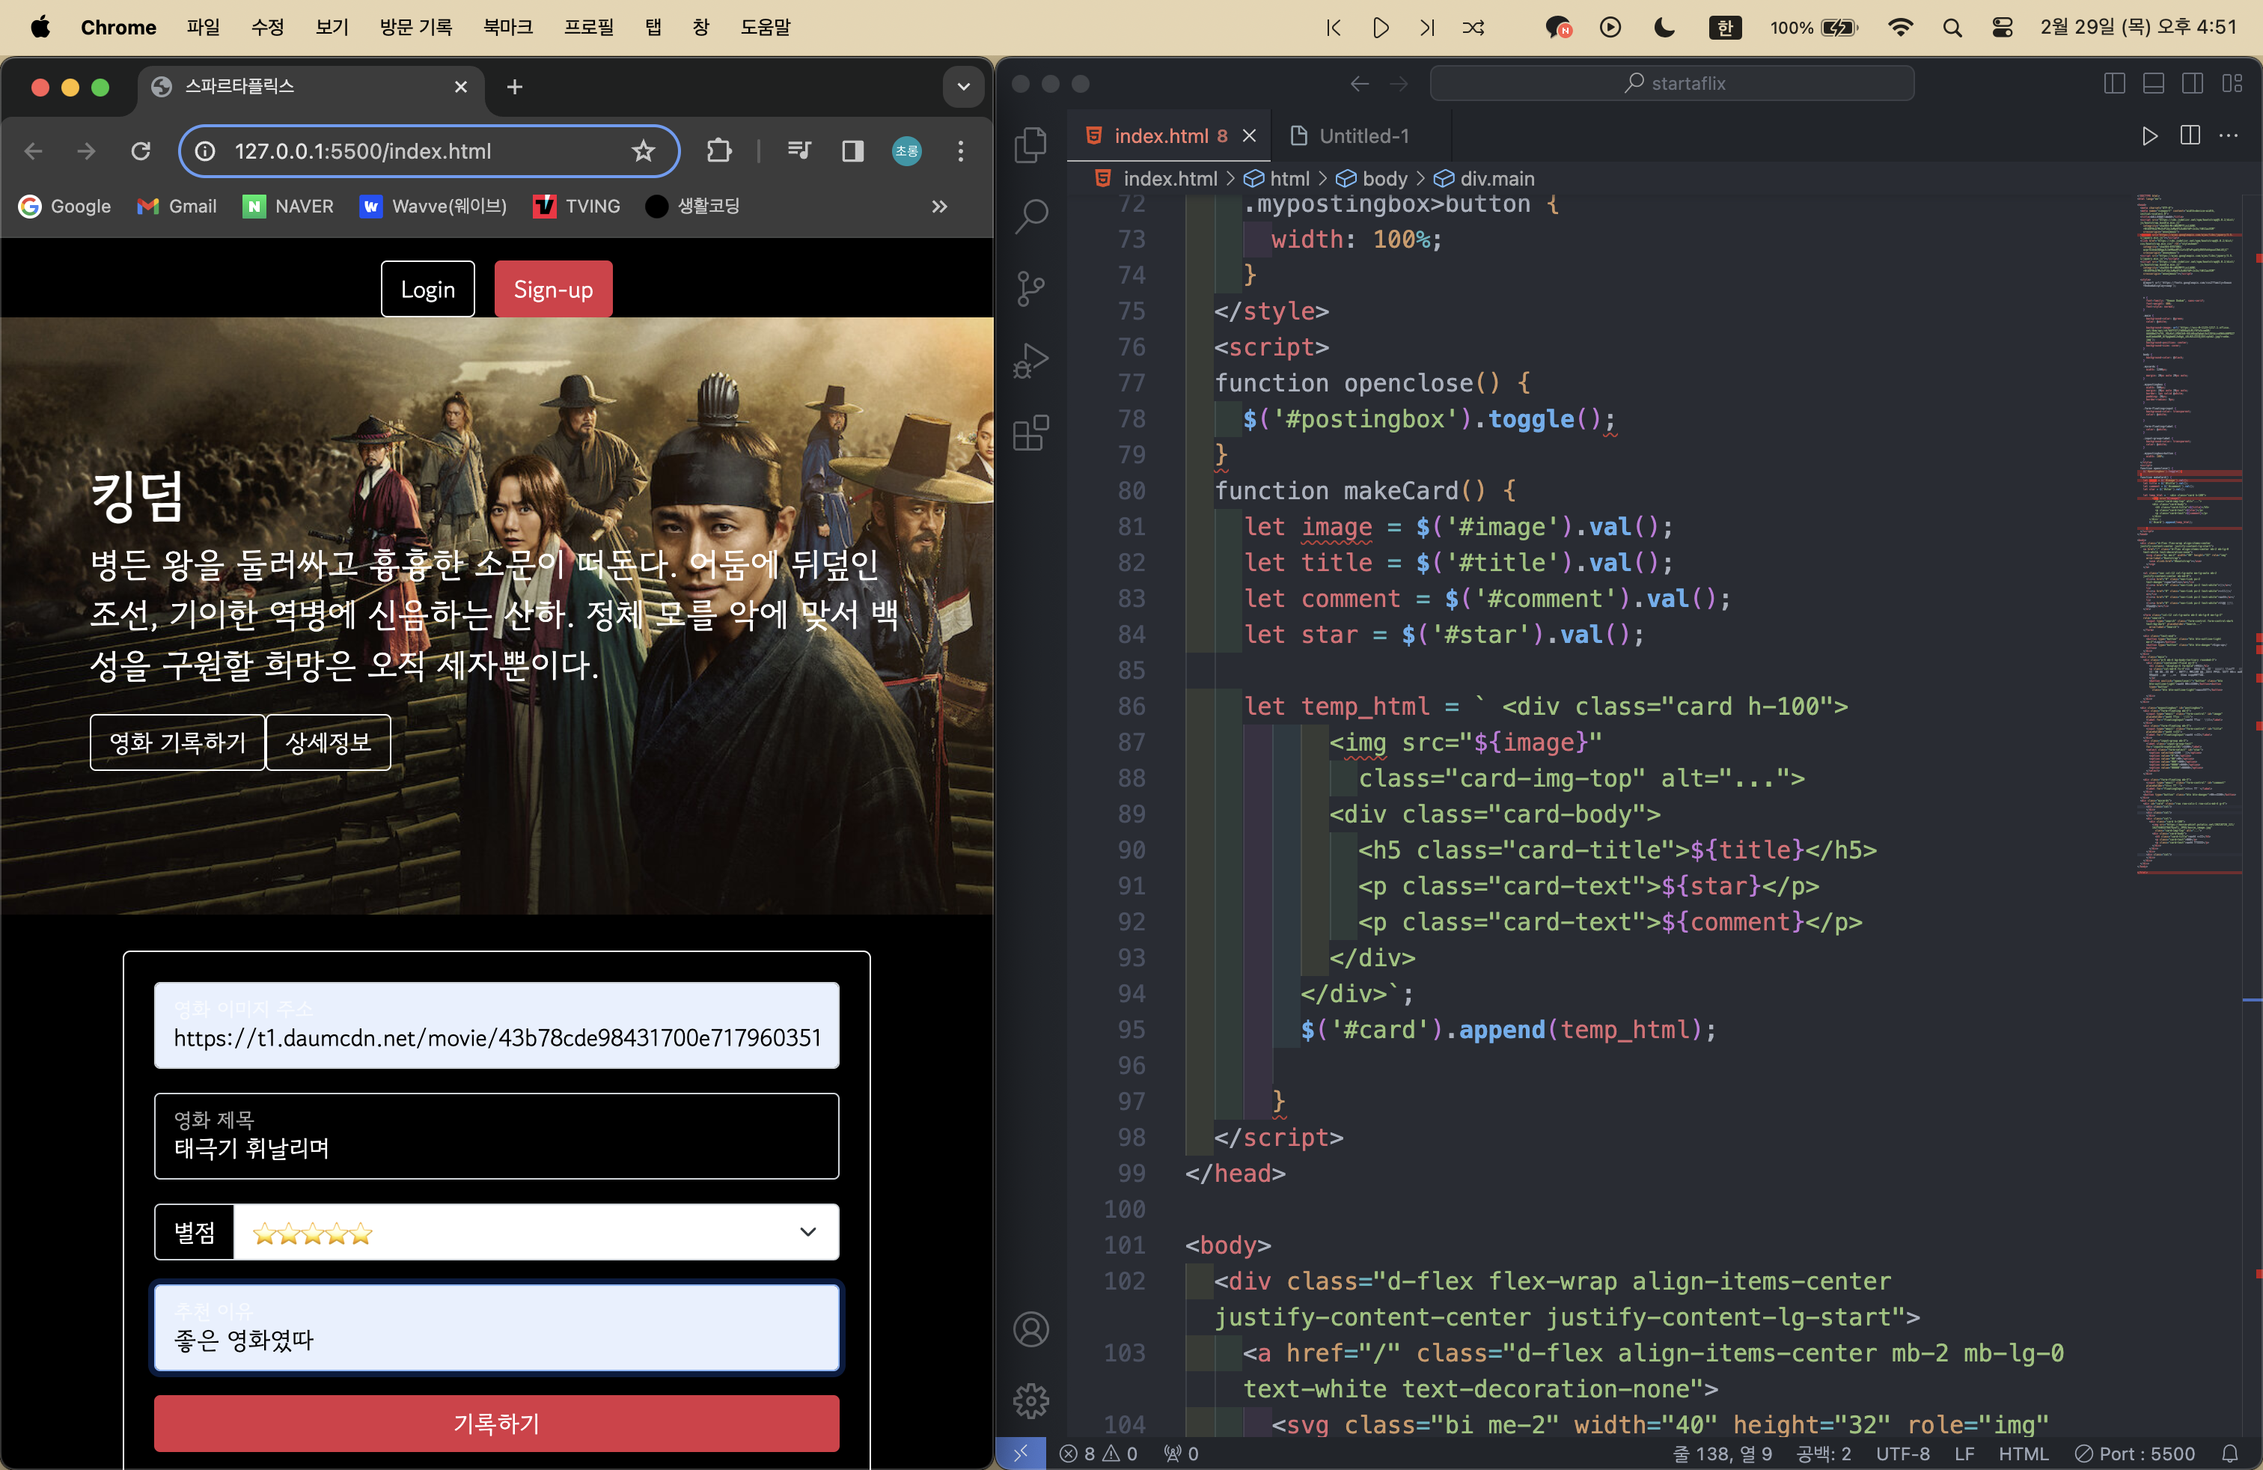Viewport: 2263px width, 1470px height.
Task: Select the index.html editor tab
Action: coord(1170,136)
